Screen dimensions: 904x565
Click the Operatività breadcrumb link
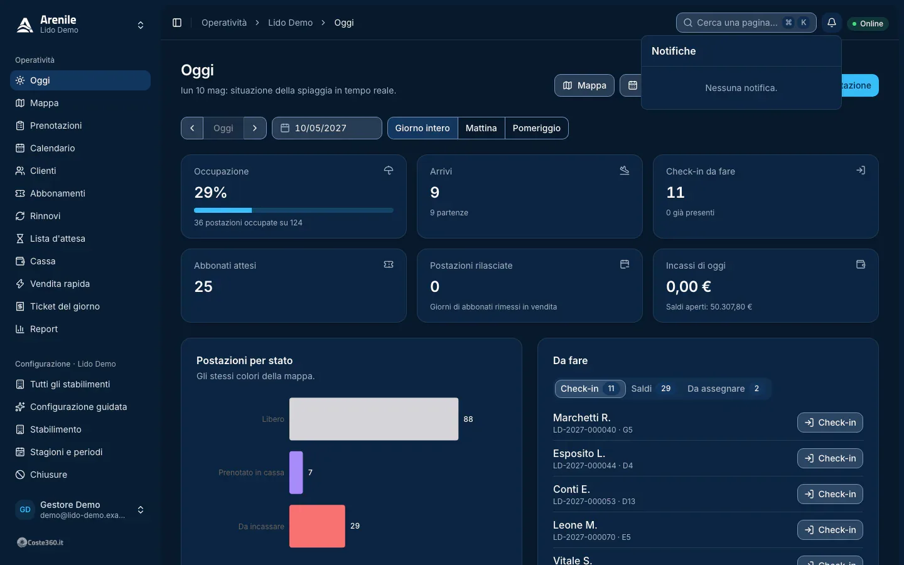224,23
